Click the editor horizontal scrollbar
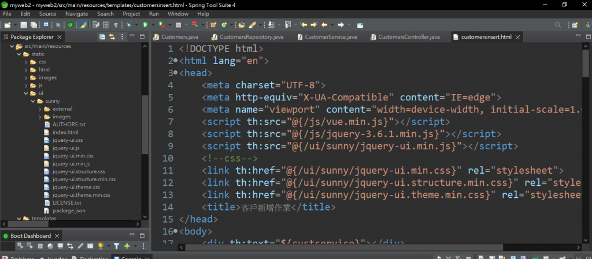This screenshot has height=259, width=592. coord(343,247)
